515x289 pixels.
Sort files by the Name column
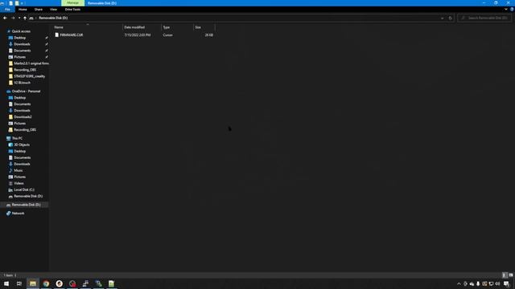(88, 27)
